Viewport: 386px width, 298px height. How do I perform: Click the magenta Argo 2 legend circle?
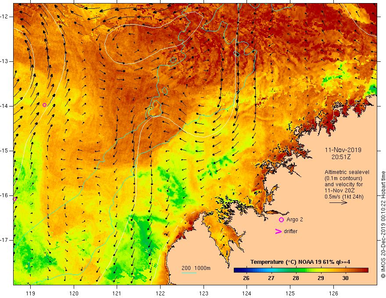tap(281, 220)
